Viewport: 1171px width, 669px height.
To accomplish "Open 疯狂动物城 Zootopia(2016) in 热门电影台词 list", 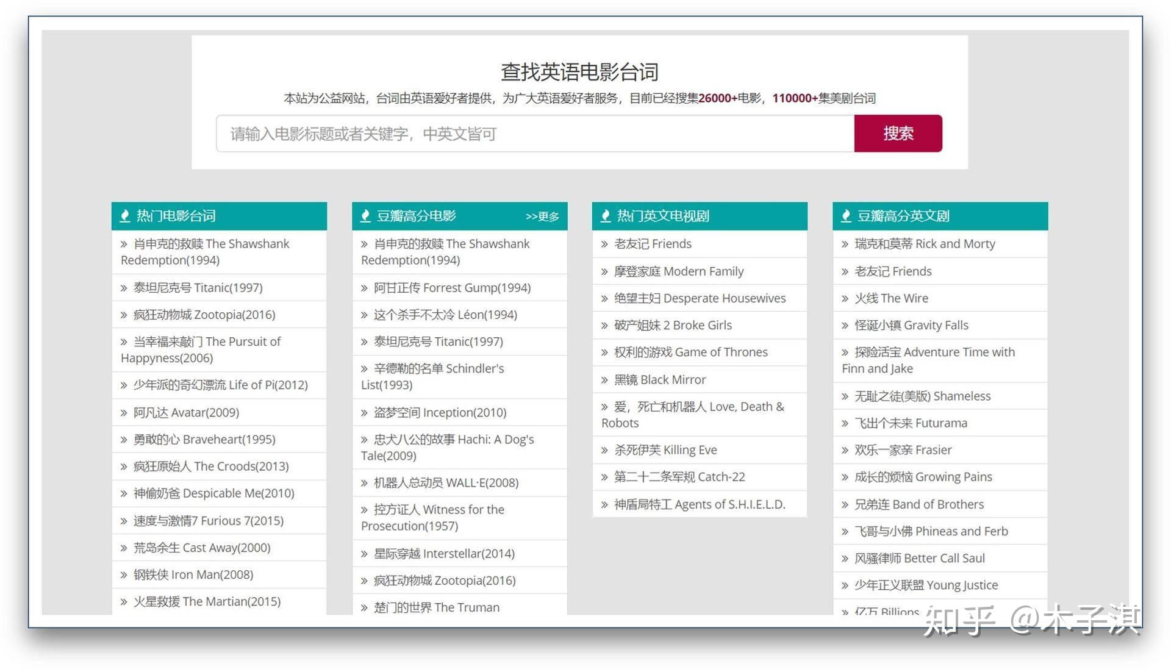I will [x=204, y=315].
